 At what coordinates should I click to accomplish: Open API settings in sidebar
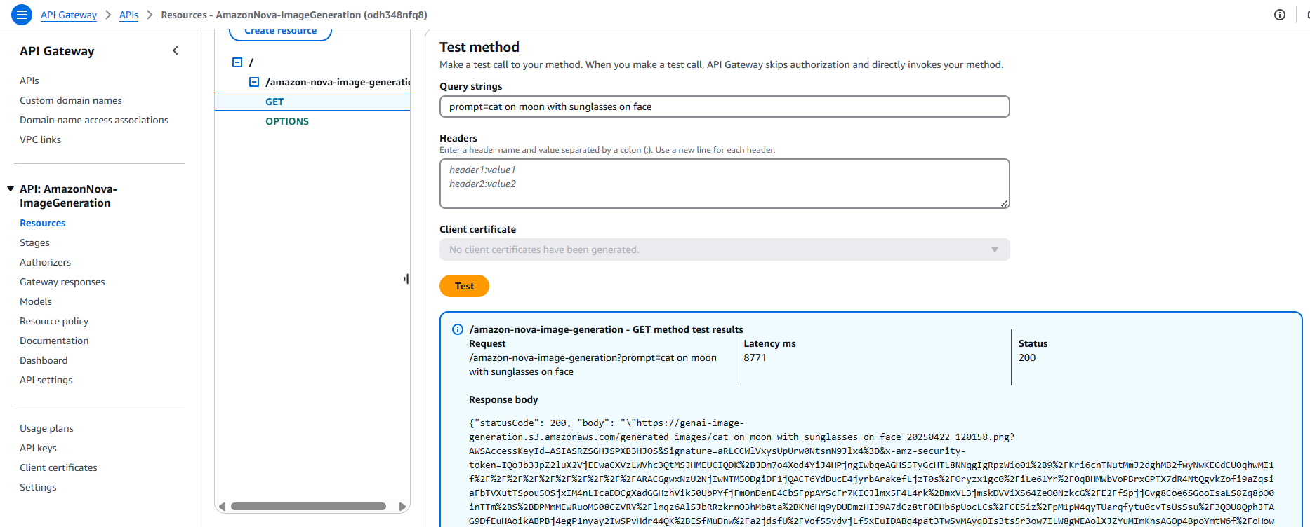point(46,380)
